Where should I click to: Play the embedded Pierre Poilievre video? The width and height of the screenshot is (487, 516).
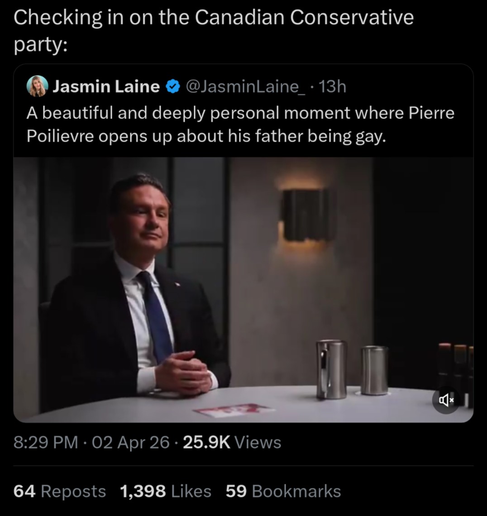243,290
